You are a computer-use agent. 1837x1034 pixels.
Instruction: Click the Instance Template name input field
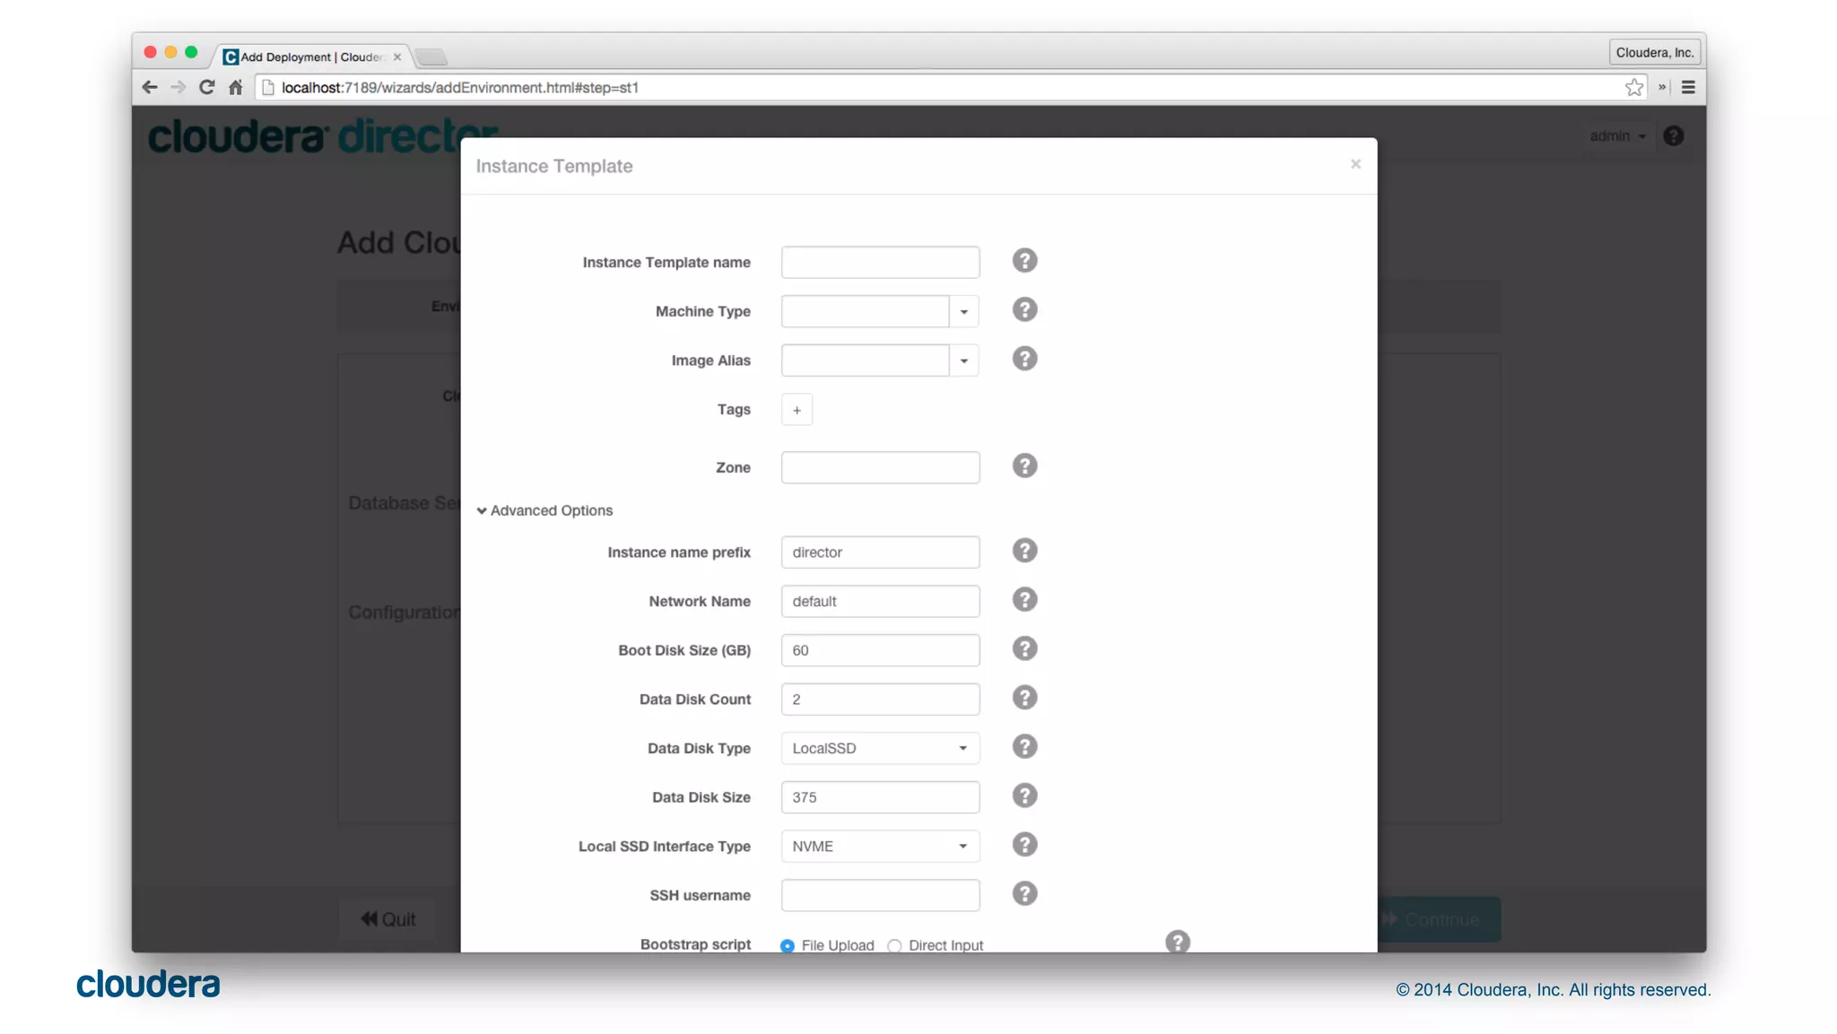click(x=879, y=262)
